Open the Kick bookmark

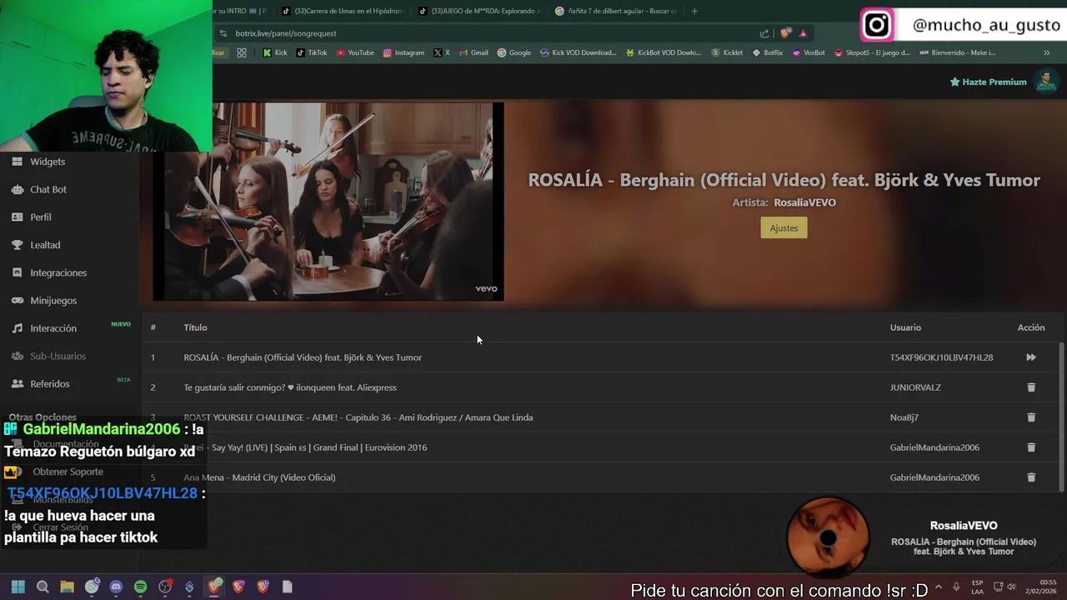pos(275,52)
